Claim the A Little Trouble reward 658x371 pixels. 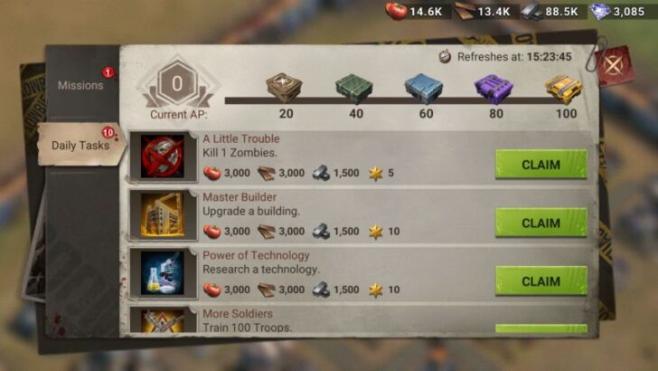(540, 165)
